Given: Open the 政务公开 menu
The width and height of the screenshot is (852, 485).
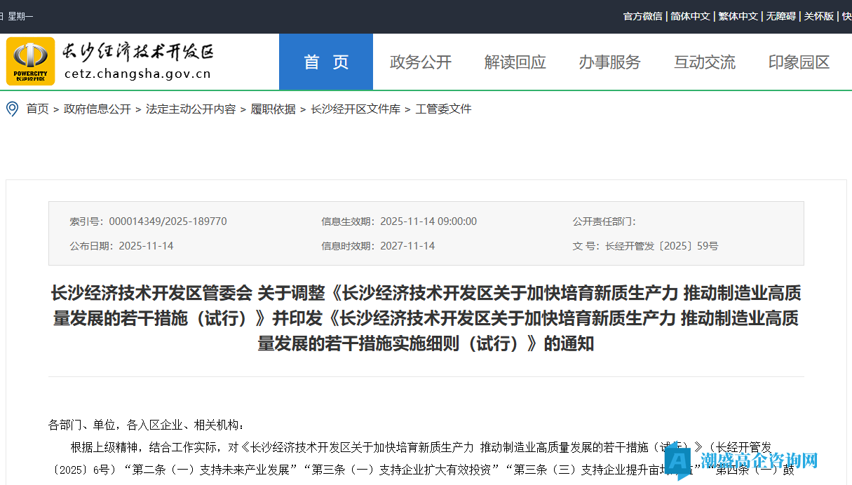Looking at the screenshot, I should (420, 62).
